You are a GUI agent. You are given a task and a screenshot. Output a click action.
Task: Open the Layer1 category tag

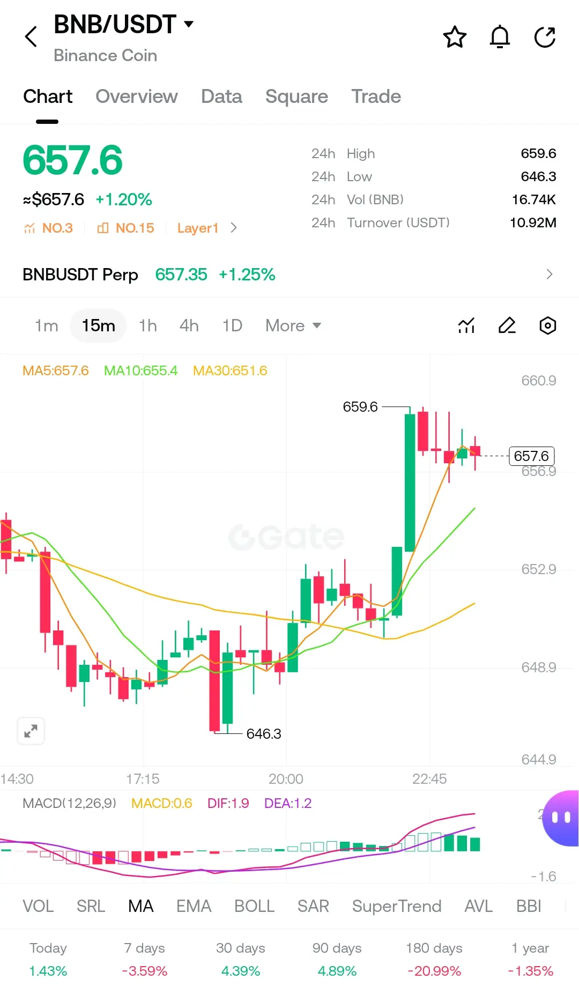pos(198,228)
